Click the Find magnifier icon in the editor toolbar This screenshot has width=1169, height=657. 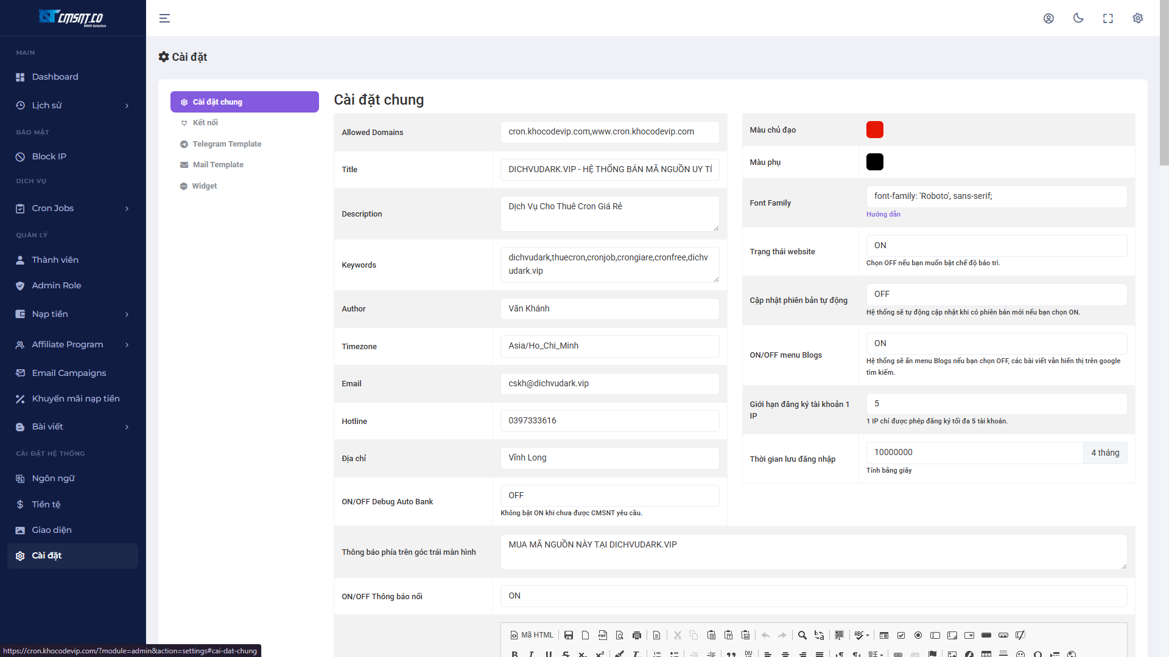click(x=802, y=635)
